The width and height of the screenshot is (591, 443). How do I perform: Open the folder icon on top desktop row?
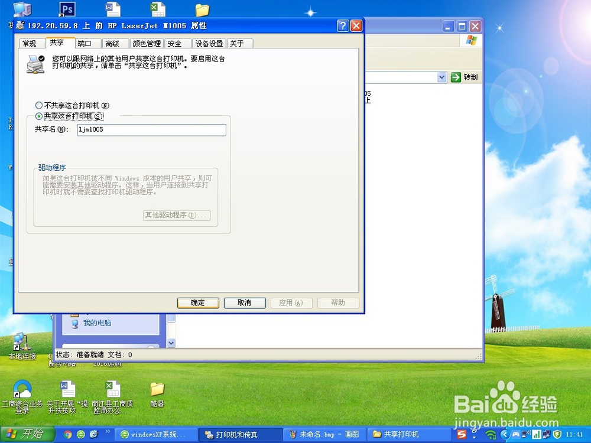point(202,10)
